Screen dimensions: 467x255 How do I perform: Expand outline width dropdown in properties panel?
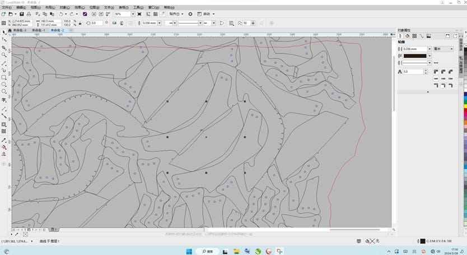coord(431,49)
